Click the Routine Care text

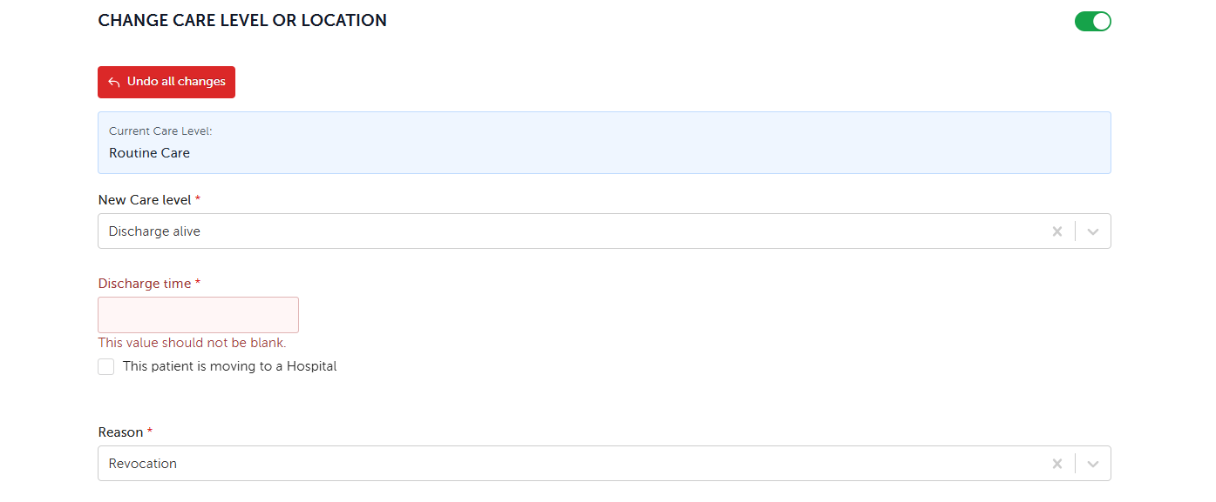(149, 153)
